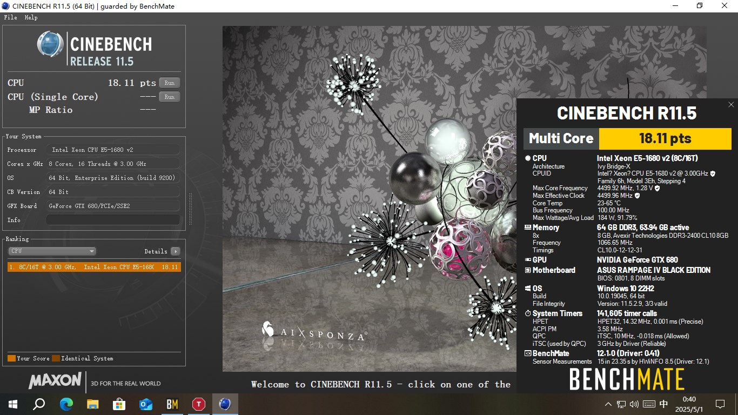Switch Chinese input method indicator
The height and width of the screenshot is (415, 738).
(664, 404)
